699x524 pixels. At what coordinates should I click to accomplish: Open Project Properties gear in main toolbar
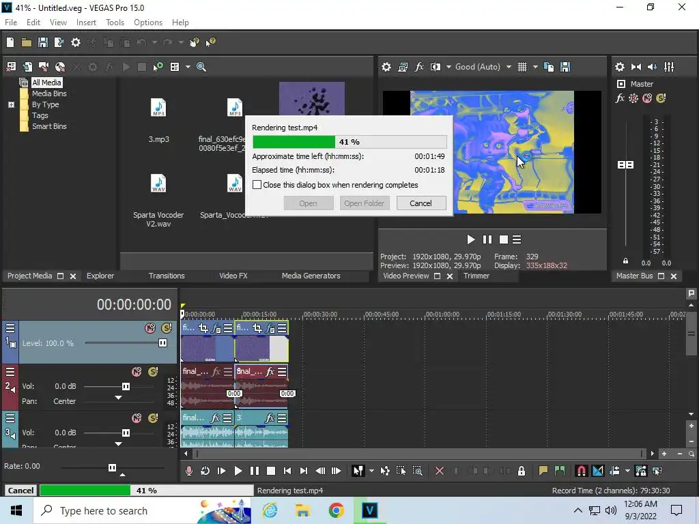76,42
